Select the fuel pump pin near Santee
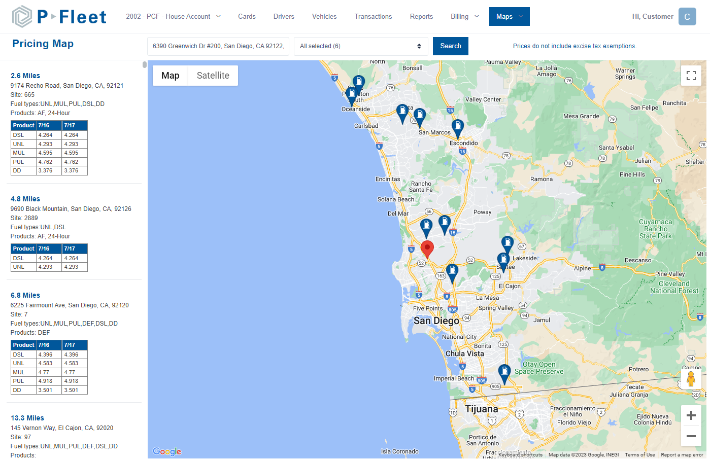This screenshot has width=710, height=461. click(x=503, y=259)
